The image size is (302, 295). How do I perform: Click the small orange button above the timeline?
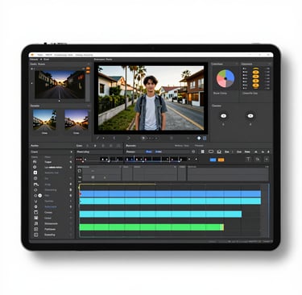click(x=221, y=160)
